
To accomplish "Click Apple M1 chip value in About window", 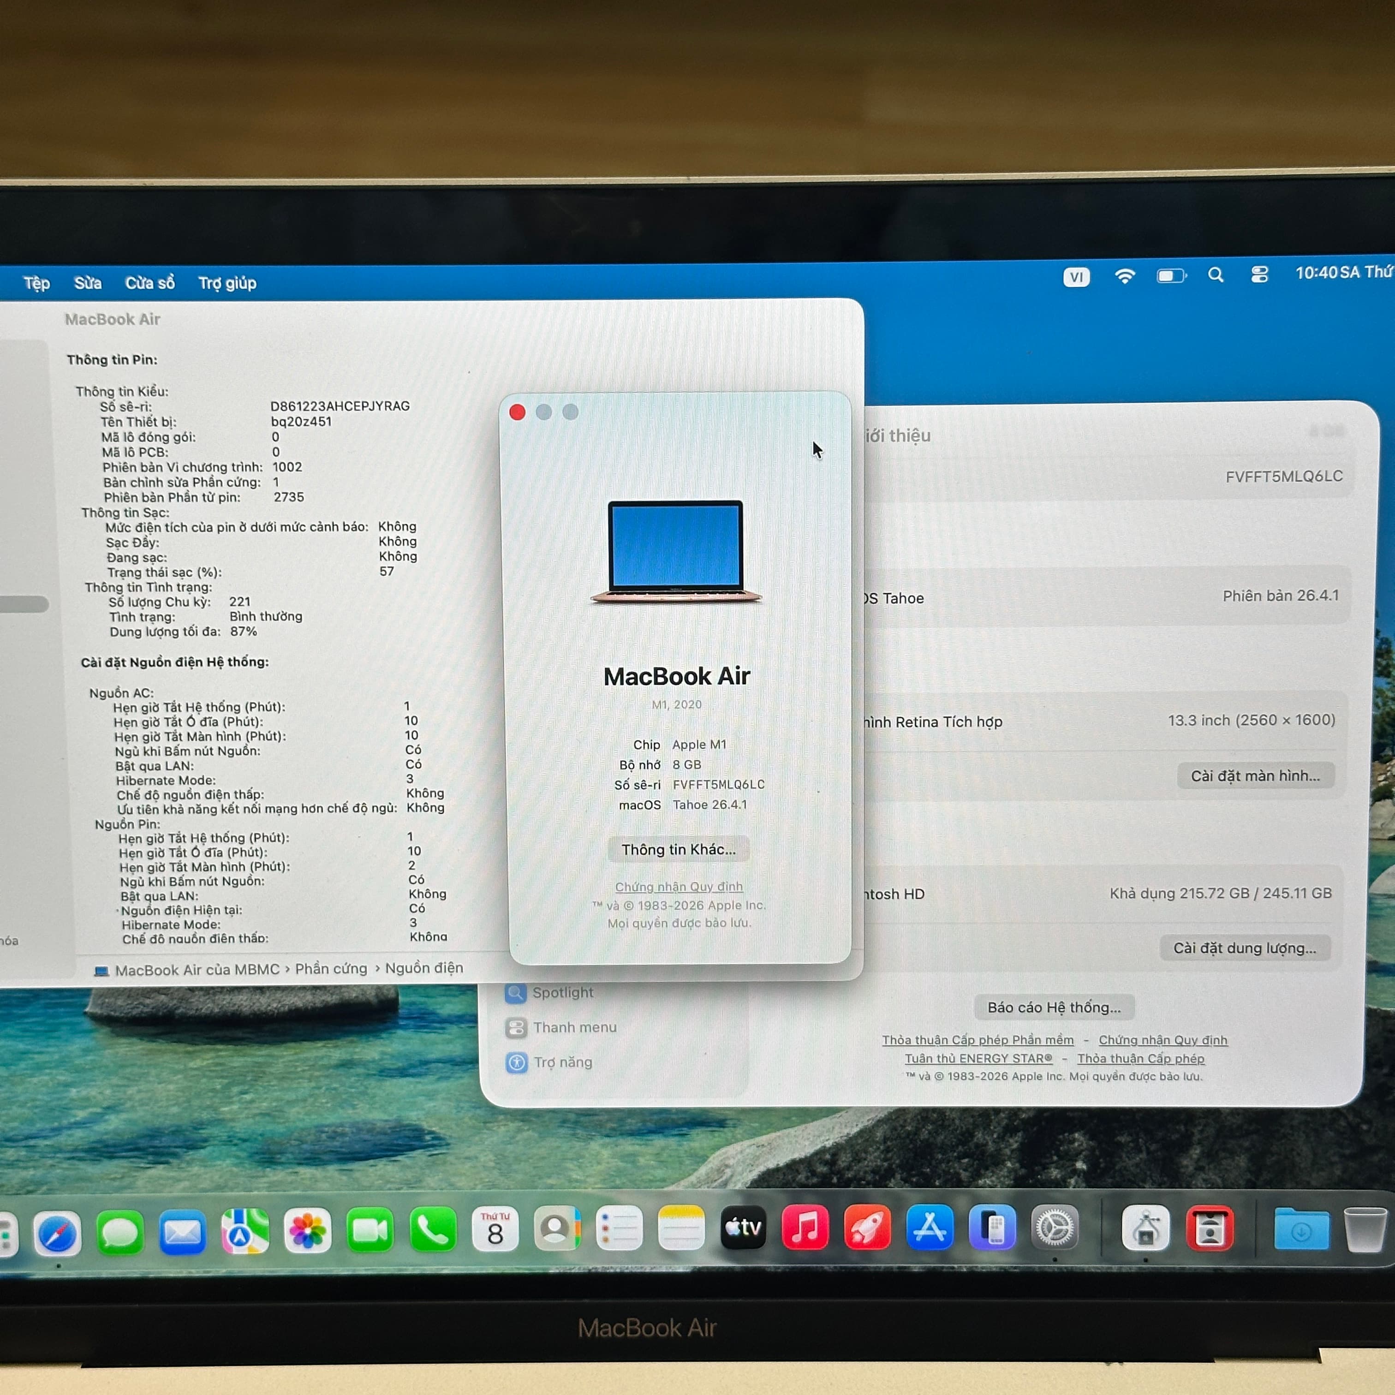I will (699, 745).
